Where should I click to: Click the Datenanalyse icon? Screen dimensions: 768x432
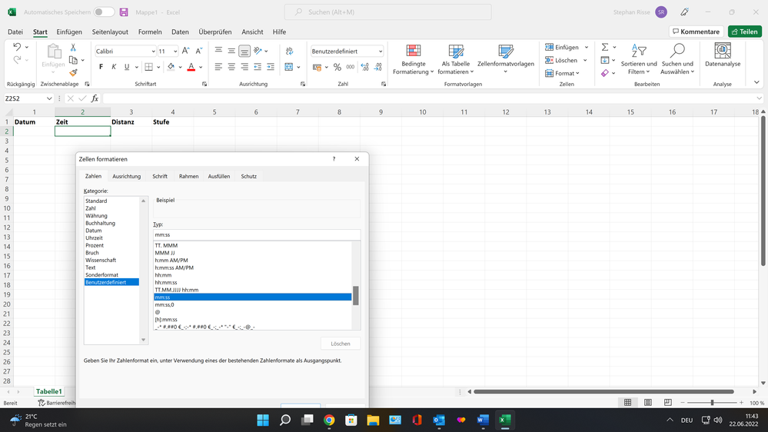pyautogui.click(x=723, y=55)
